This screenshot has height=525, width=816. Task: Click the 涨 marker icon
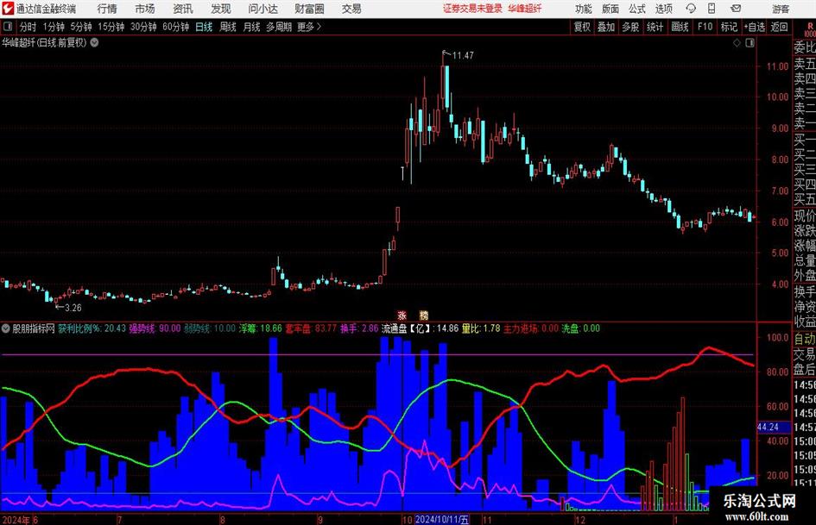point(402,315)
